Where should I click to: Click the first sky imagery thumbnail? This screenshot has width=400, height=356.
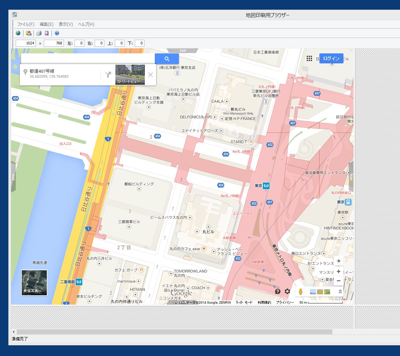point(313,292)
